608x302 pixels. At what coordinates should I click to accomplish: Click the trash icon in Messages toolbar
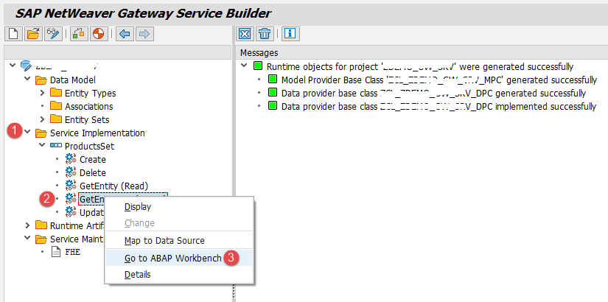pyautogui.click(x=265, y=34)
